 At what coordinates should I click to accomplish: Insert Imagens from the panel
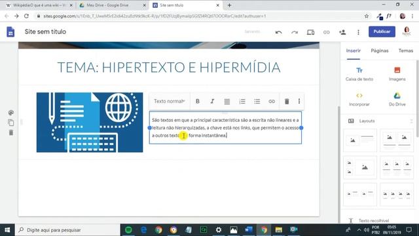pyautogui.click(x=397, y=74)
